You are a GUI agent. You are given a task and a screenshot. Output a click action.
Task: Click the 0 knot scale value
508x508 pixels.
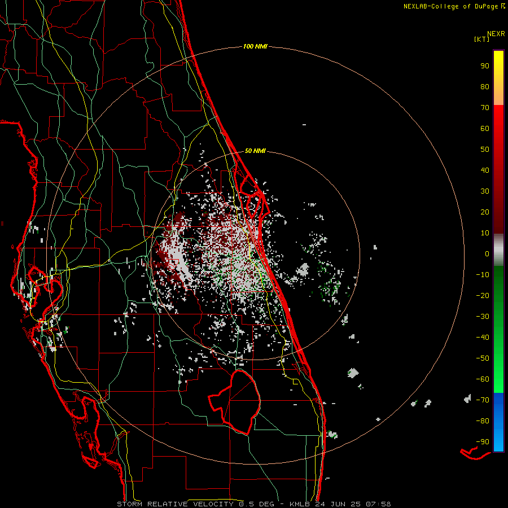pos(487,253)
